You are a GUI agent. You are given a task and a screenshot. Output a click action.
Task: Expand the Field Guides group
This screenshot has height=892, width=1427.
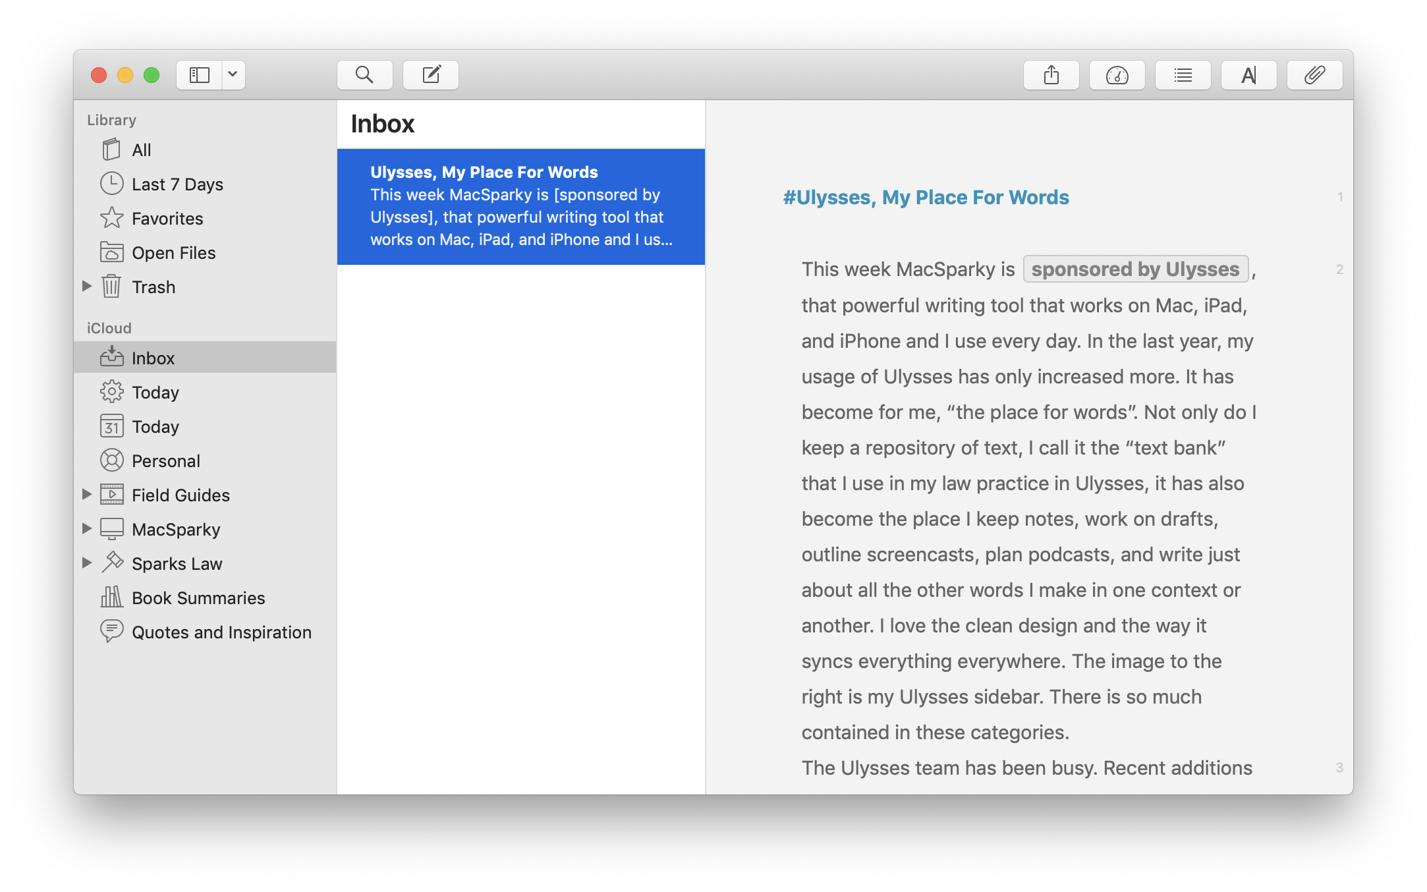[86, 494]
